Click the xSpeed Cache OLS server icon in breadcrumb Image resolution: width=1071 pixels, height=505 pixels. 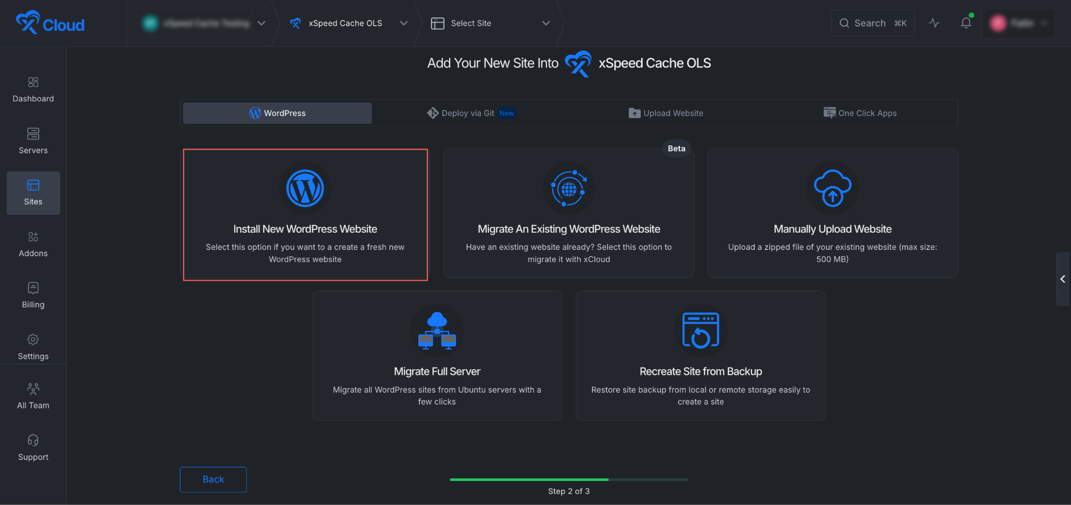(x=295, y=23)
